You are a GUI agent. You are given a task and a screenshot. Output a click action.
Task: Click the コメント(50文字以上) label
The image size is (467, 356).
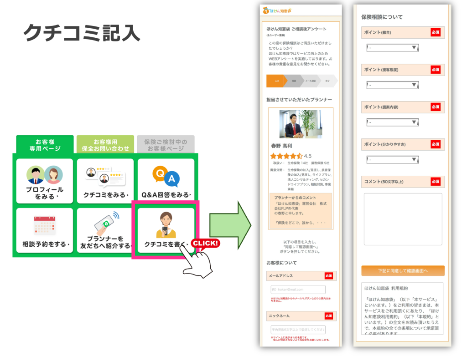point(384,182)
